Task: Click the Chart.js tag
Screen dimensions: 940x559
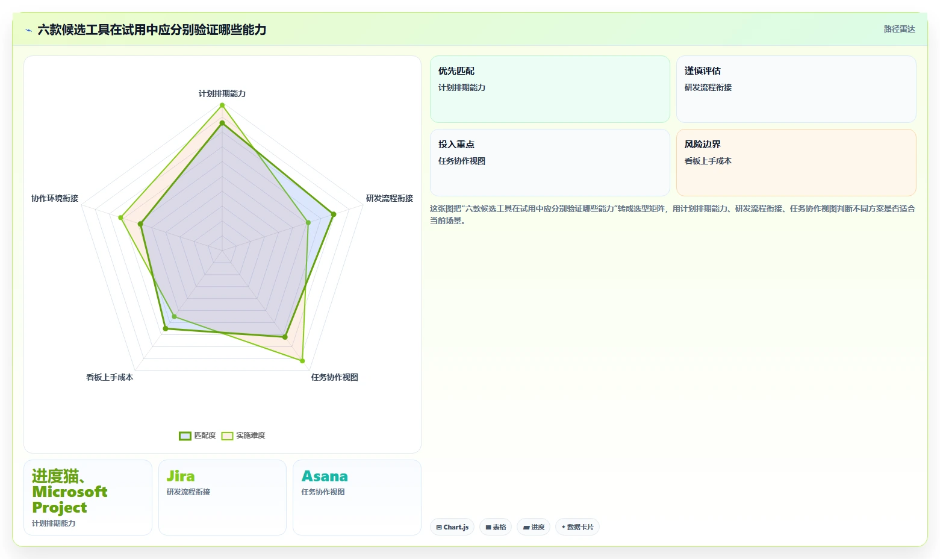Action: tap(452, 527)
